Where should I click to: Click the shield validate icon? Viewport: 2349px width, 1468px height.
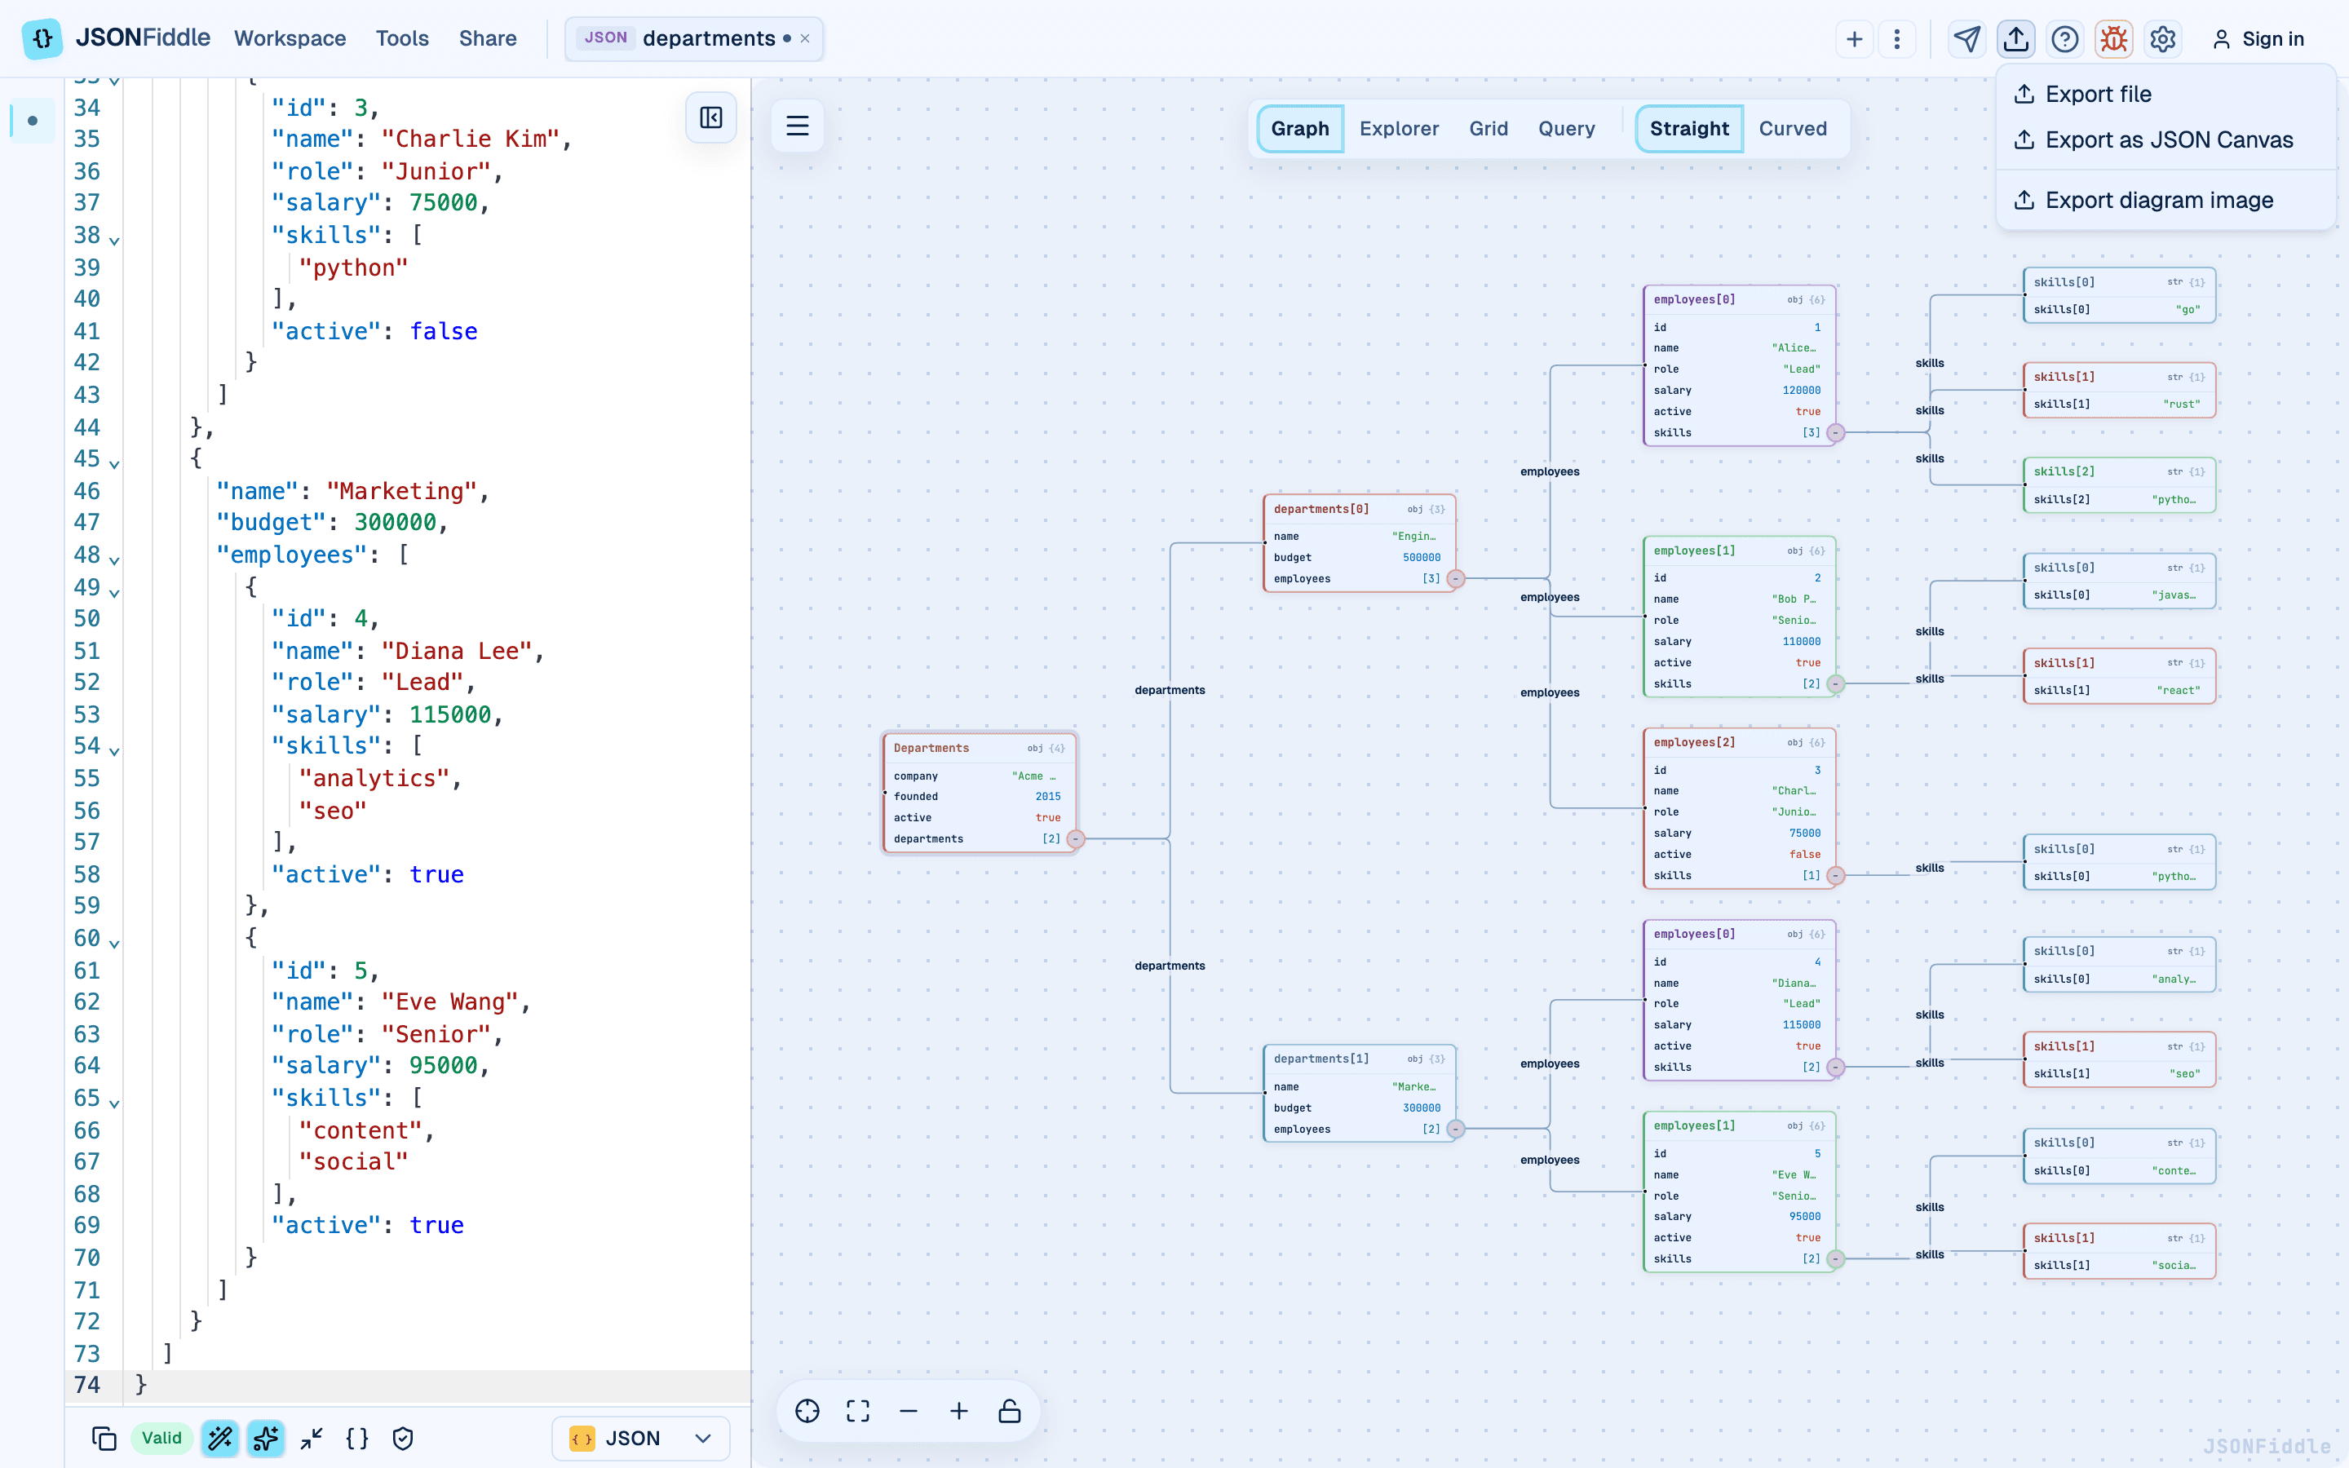click(x=403, y=1438)
